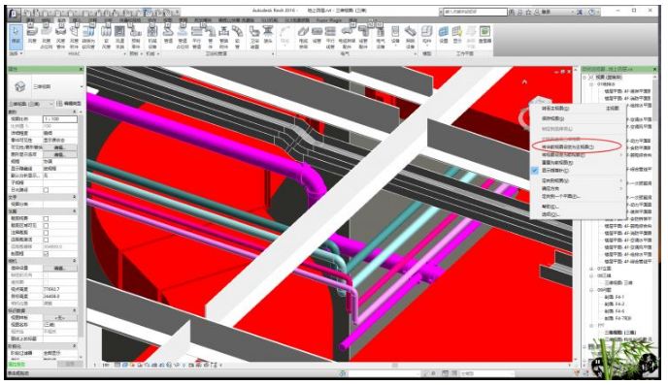
Task: Open the work plane Viewer
Action: tap(484, 36)
